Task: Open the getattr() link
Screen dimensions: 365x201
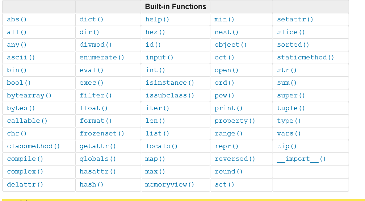Action: (x=98, y=146)
